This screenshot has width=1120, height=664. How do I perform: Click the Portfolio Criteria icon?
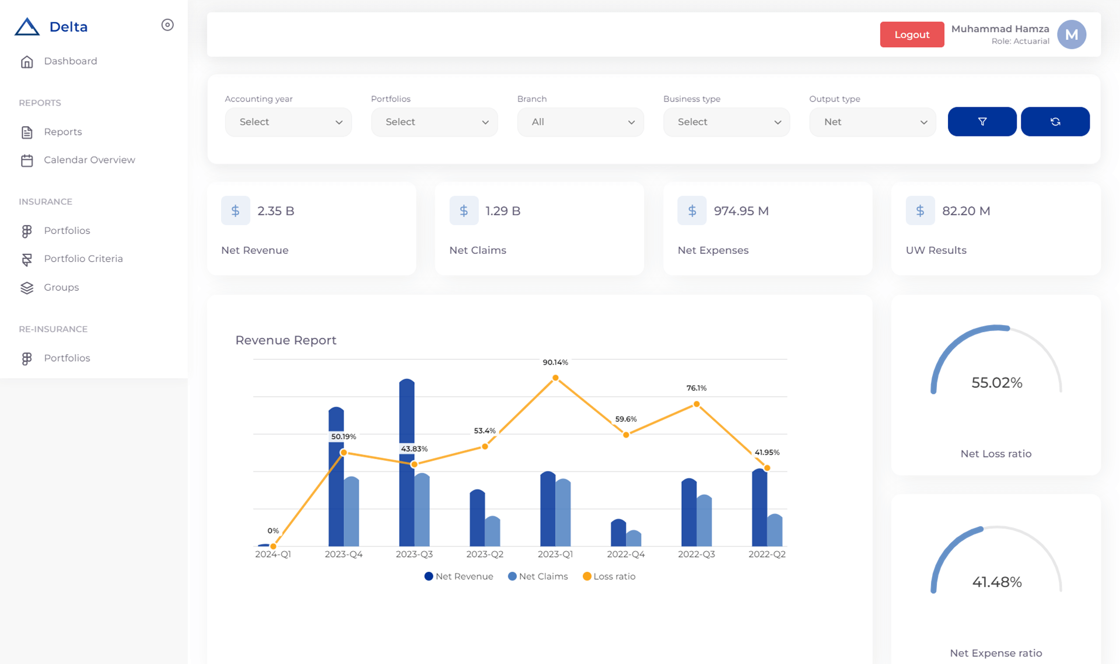click(25, 258)
